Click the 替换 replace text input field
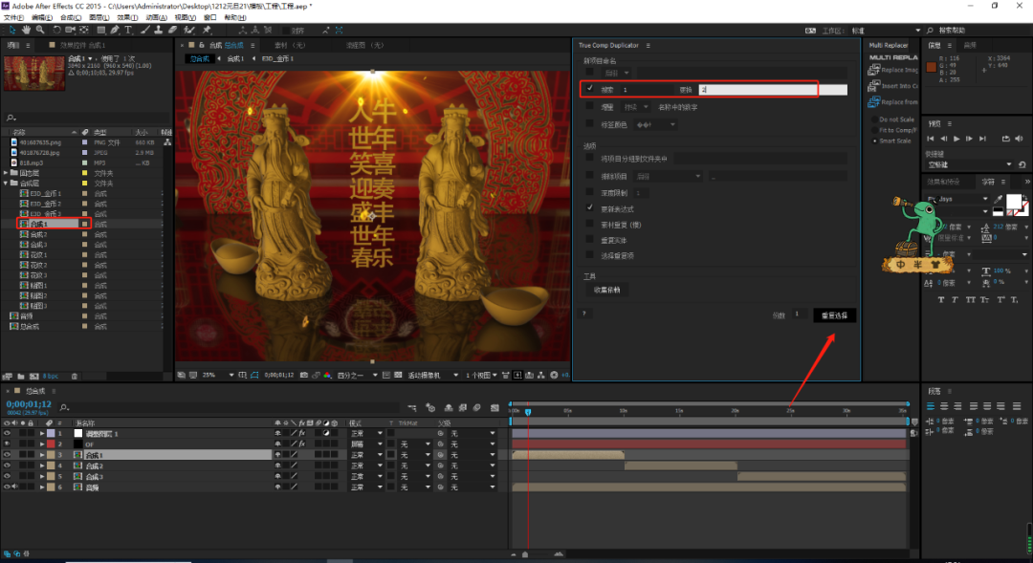1033x563 pixels. pyautogui.click(x=774, y=90)
